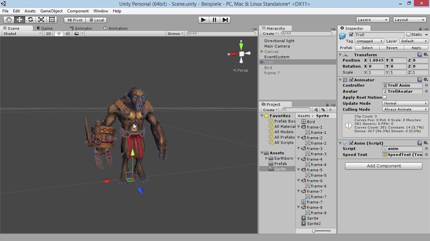Pick a Controller with the circle selector
Screen dimensions: 430x241
tap(426, 85)
